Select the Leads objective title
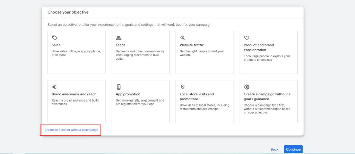The image size is (355, 154). point(120,45)
